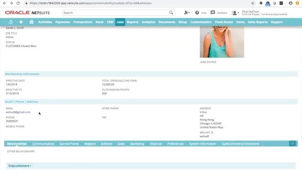
Task: Click user name Chan KaChun
Action: 251,11
